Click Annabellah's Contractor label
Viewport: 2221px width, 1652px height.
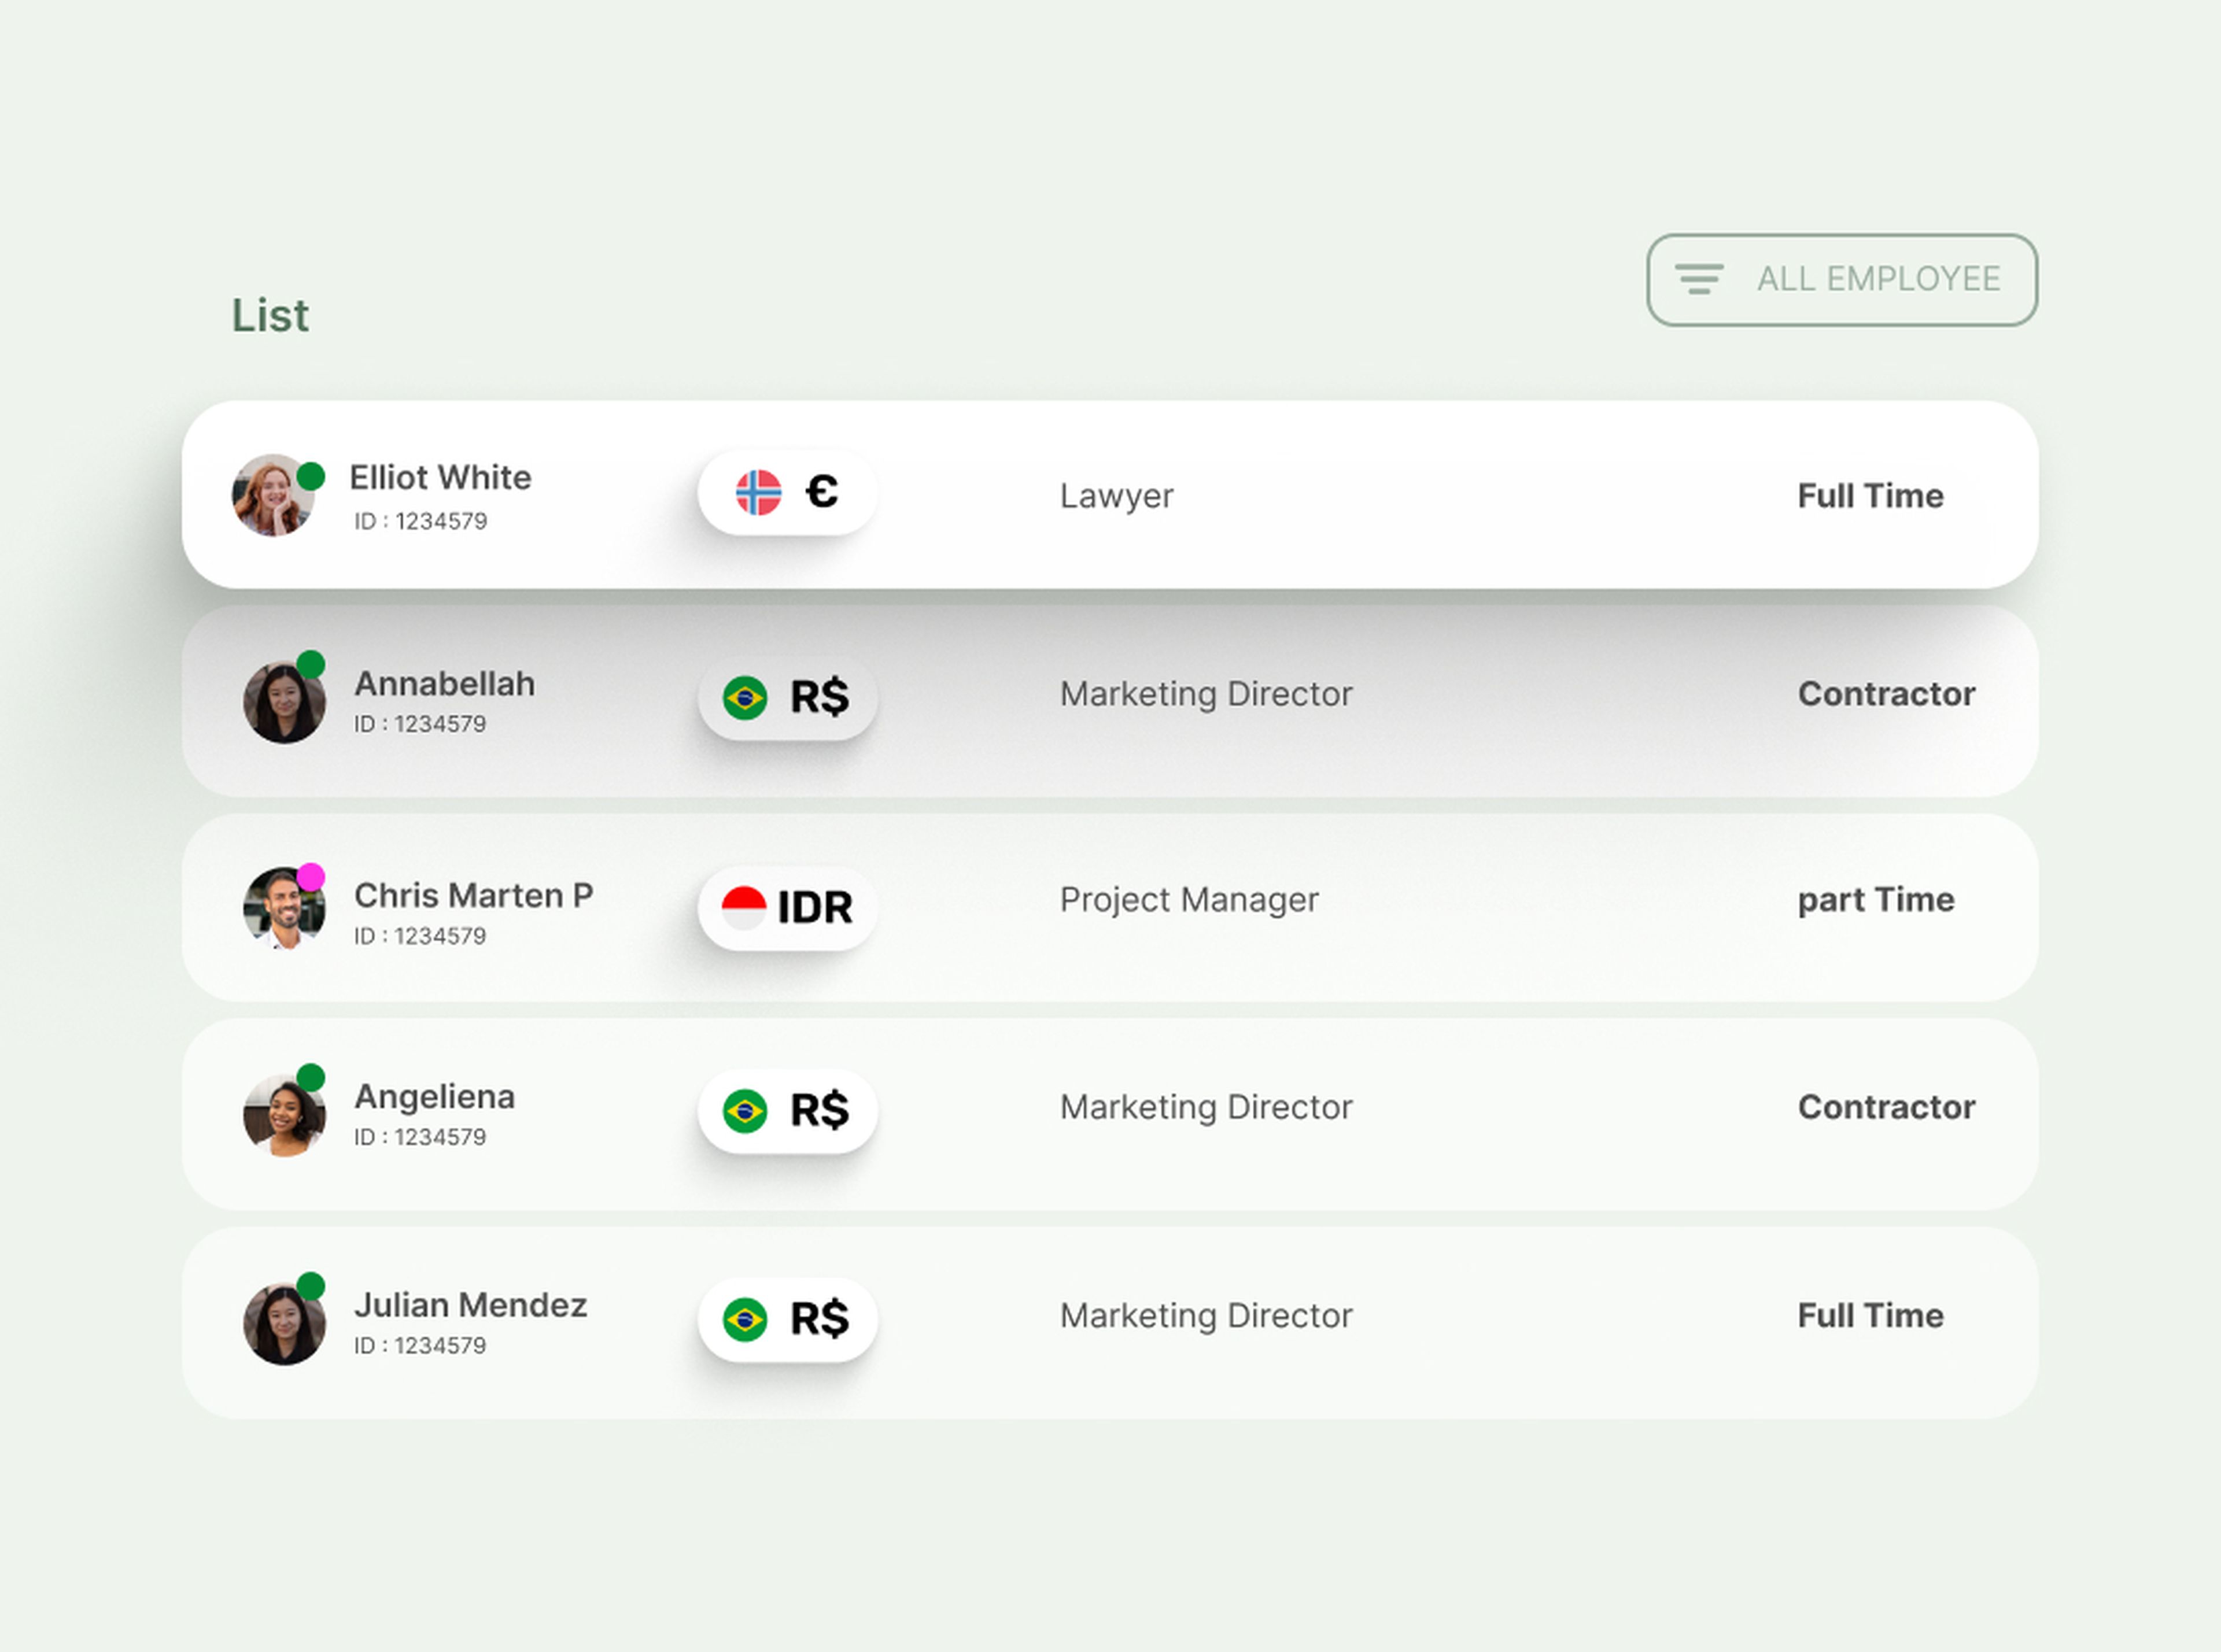pos(1885,694)
